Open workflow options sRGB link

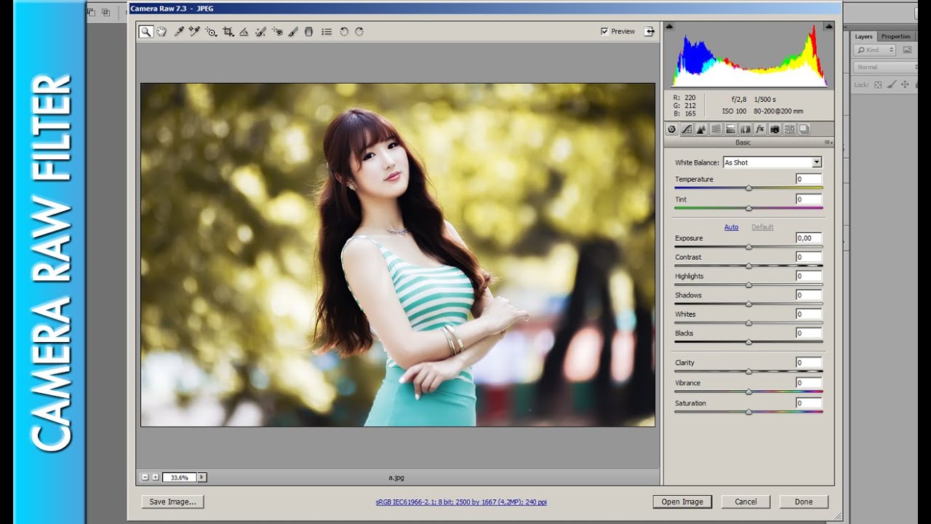pyautogui.click(x=461, y=502)
